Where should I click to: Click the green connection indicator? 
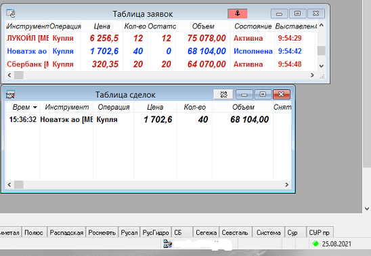tap(315, 243)
